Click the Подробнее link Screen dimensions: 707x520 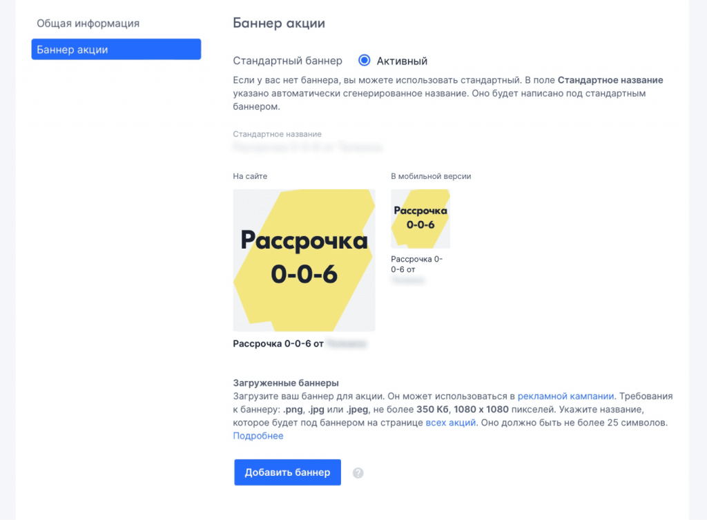click(x=258, y=436)
